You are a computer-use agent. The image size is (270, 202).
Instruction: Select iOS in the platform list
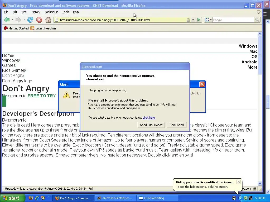click(254, 57)
